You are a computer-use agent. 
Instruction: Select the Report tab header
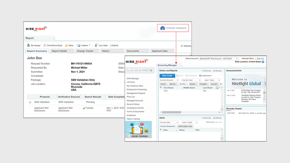pos(39,38)
